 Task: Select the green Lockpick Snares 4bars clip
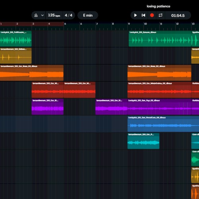160,39
